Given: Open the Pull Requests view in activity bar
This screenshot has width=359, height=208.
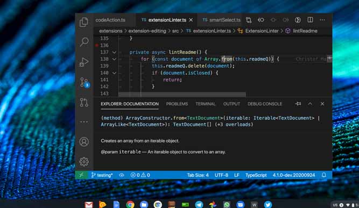Looking at the screenshot, I should [84, 103].
